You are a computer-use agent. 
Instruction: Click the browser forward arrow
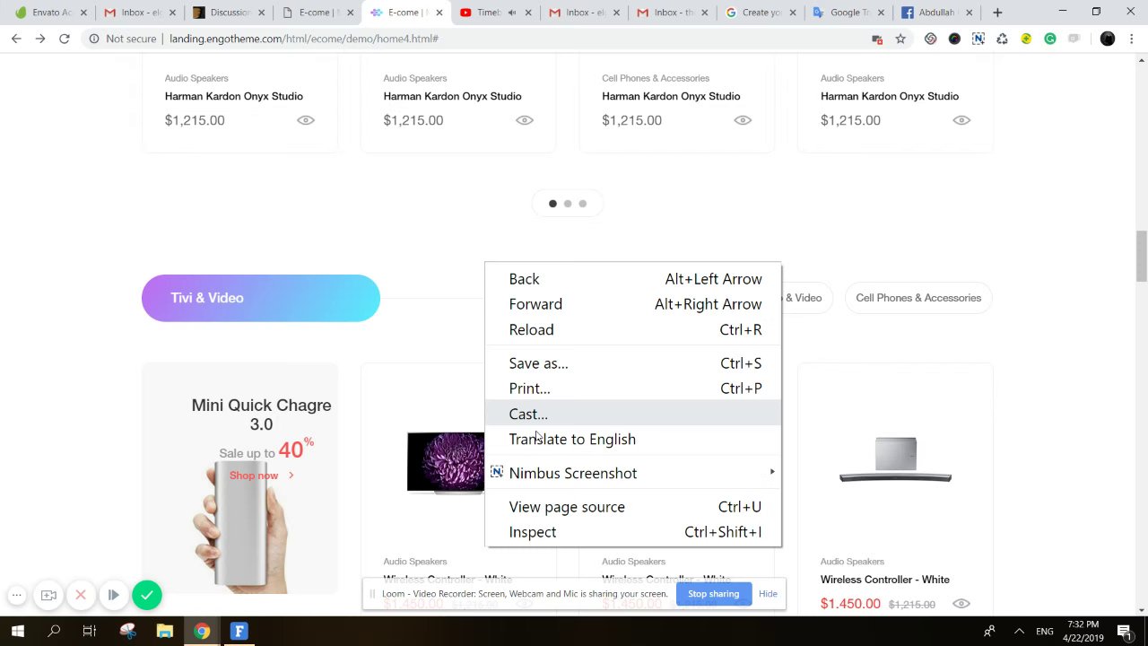click(40, 39)
